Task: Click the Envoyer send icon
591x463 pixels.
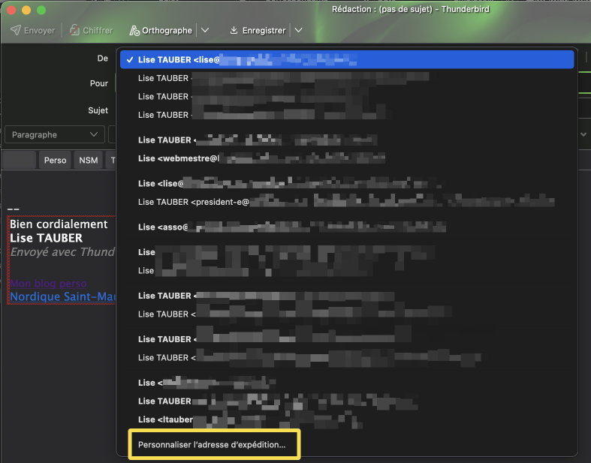Action: [x=16, y=30]
